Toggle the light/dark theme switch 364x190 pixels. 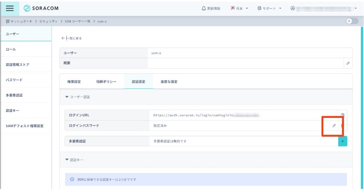(x=350, y=21)
